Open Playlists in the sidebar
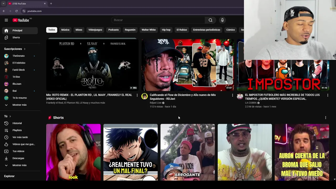This screenshot has width=336, height=189. click(20, 130)
